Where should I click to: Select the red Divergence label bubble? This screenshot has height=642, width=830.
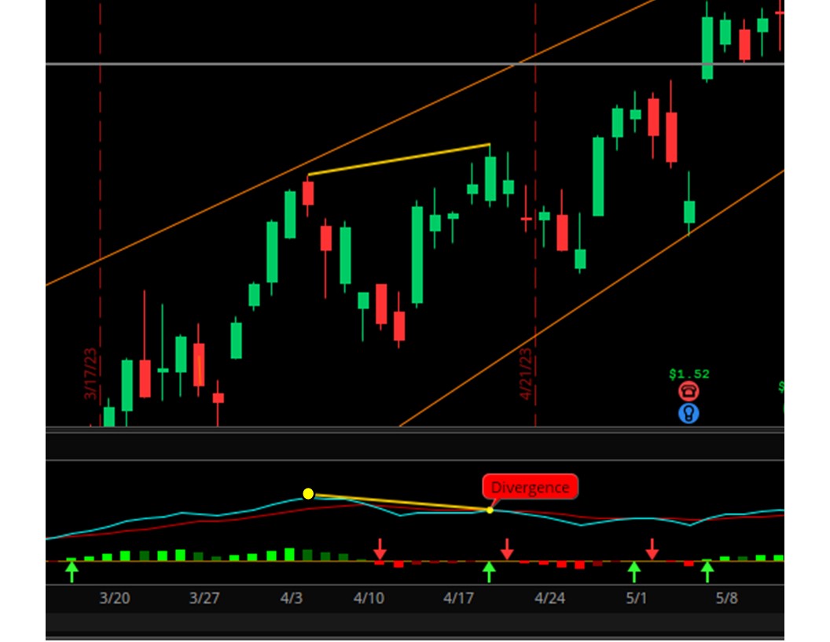(x=530, y=487)
